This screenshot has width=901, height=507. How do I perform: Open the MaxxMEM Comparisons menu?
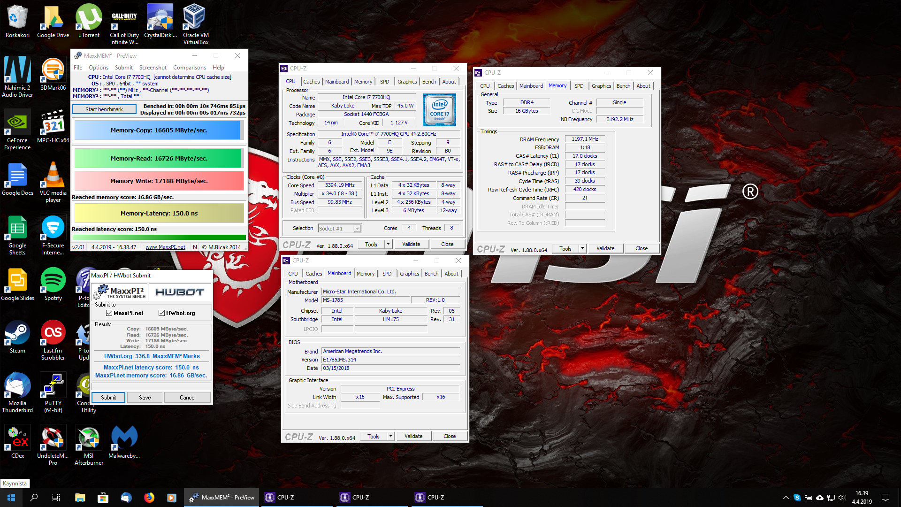(189, 68)
